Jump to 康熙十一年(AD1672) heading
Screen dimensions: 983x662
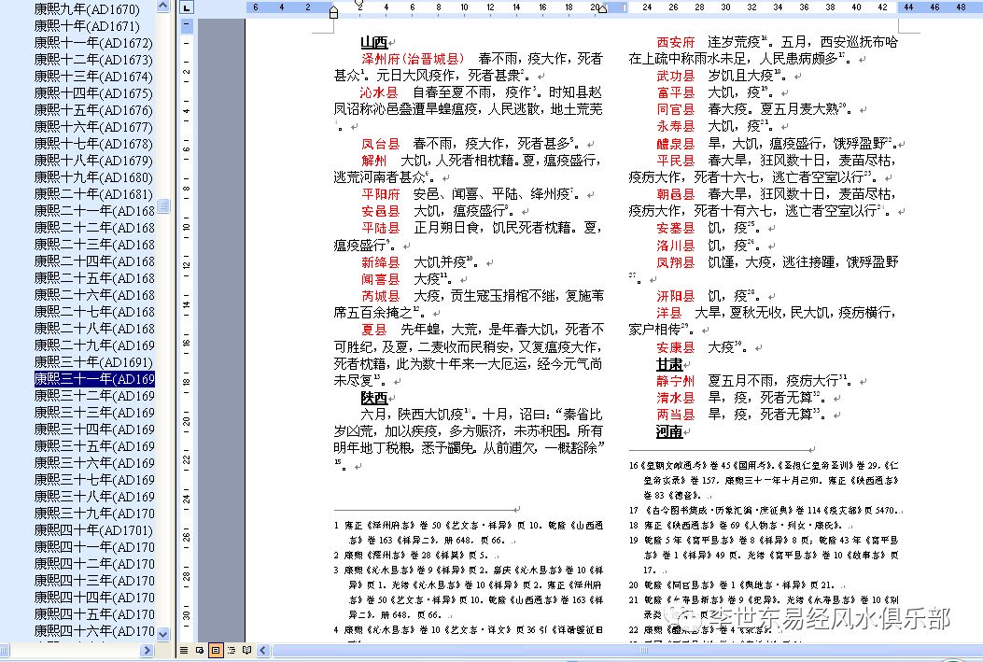[x=92, y=43]
